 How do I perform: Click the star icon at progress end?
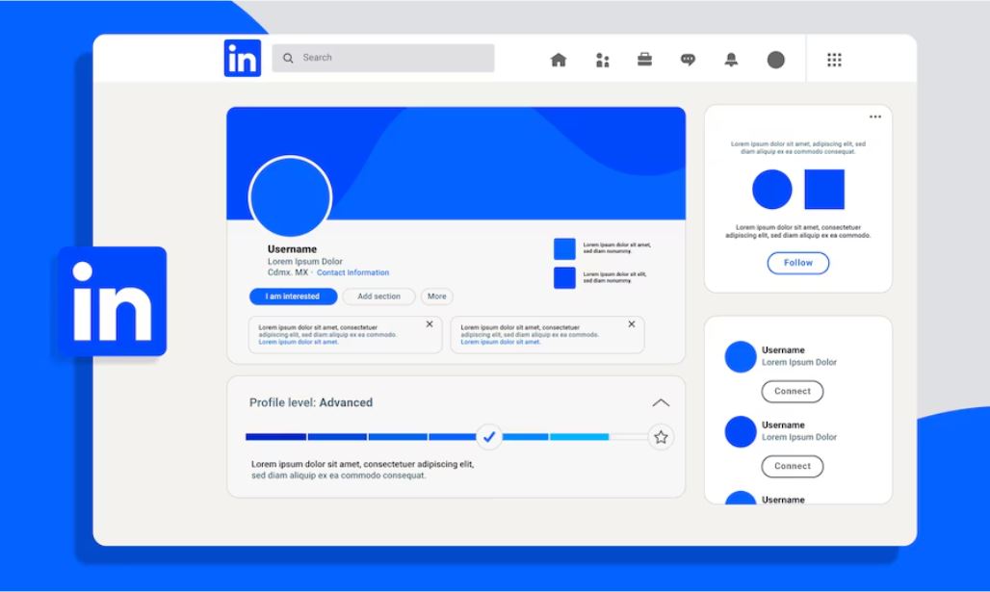pos(661,437)
